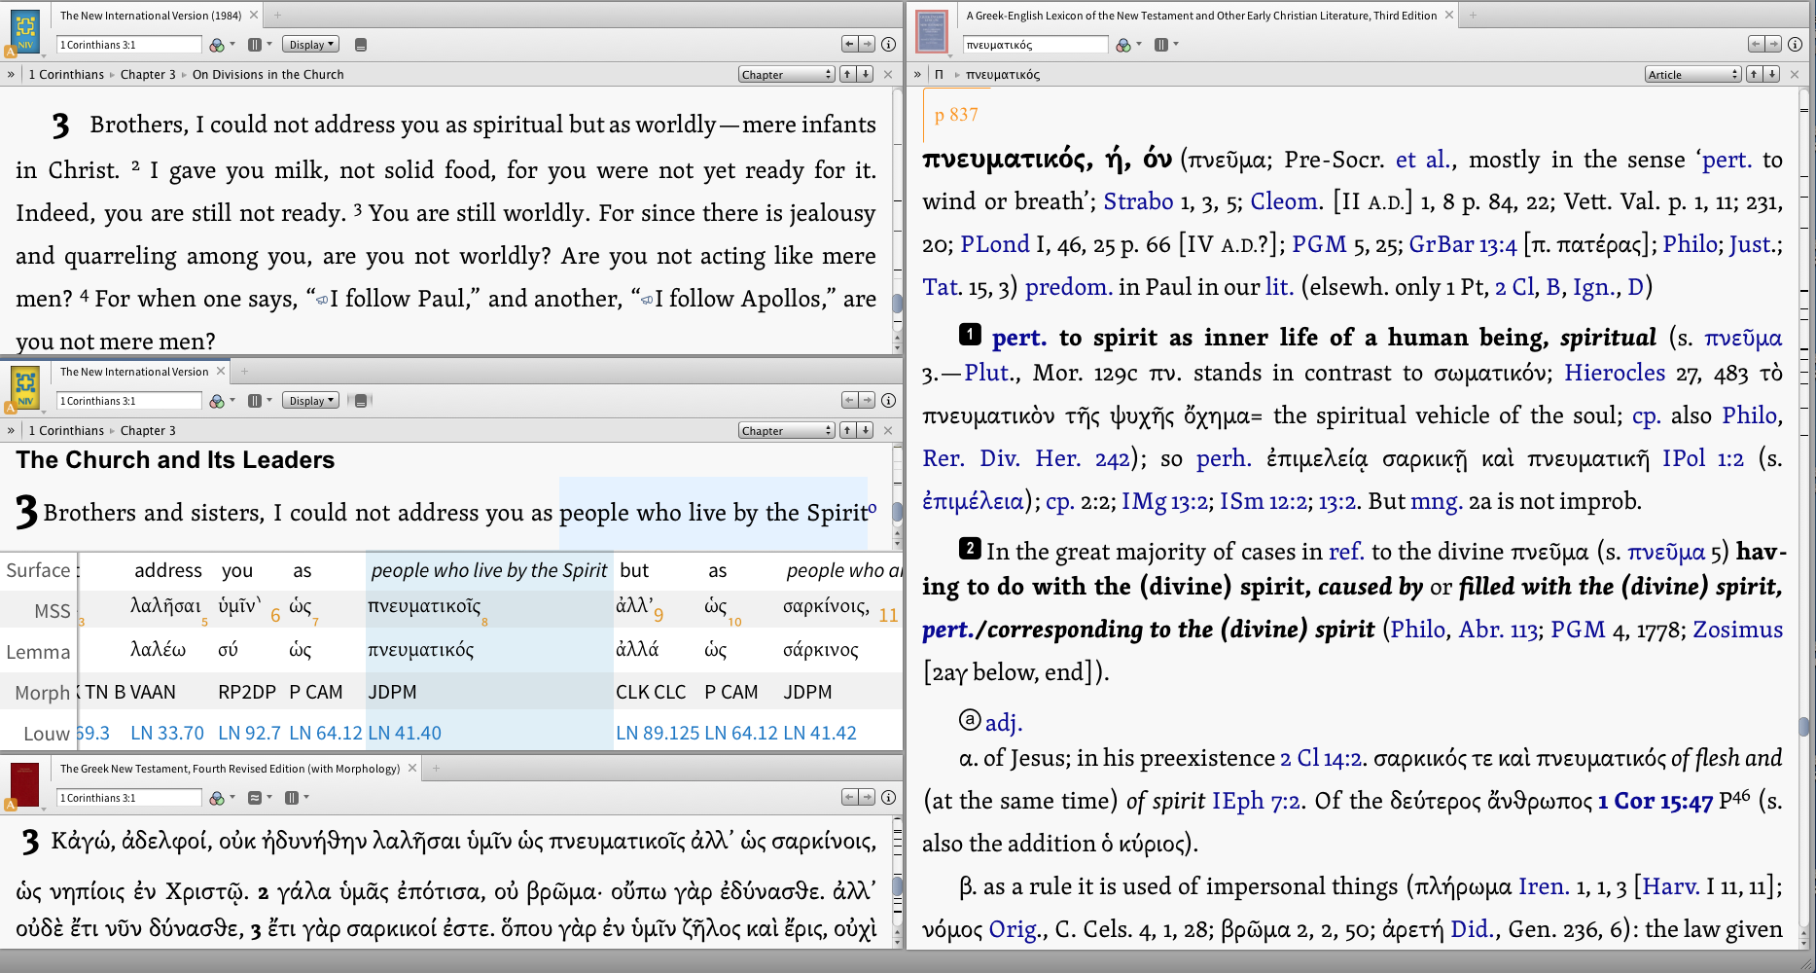1816x973 pixels.
Task: Click the middle NIV panel's yellow cover icon
Action: pos(24,387)
